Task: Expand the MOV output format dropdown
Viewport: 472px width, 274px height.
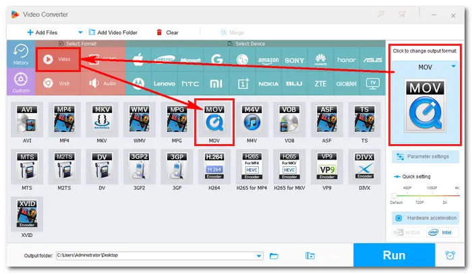Action: (x=453, y=67)
